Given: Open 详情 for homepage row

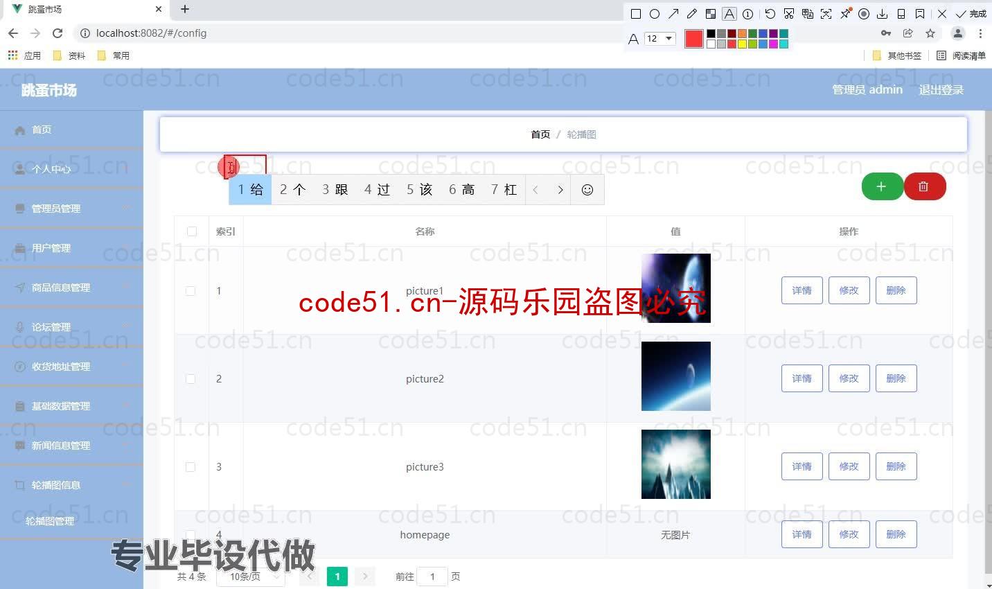Looking at the screenshot, I should 802,534.
